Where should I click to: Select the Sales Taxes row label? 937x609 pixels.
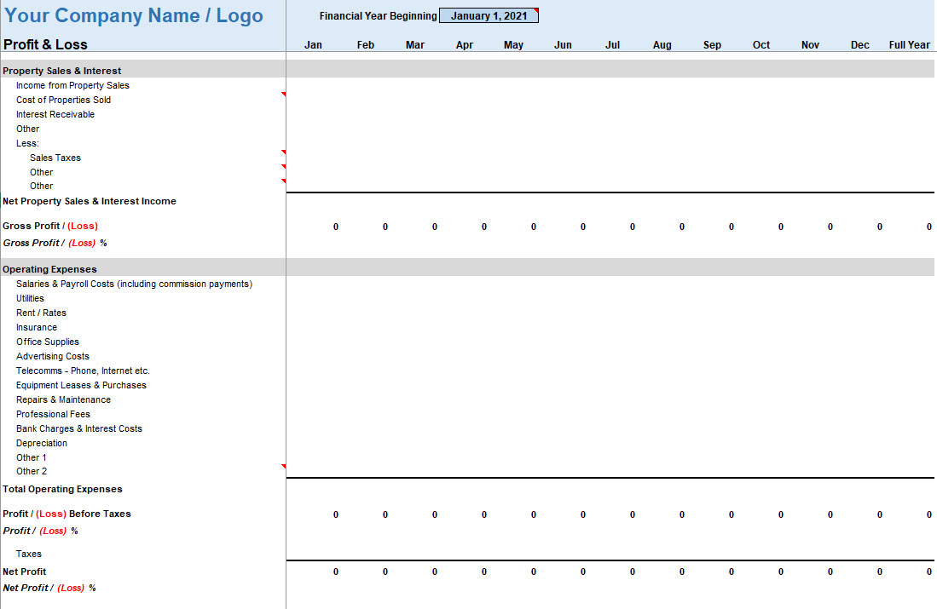(x=55, y=158)
